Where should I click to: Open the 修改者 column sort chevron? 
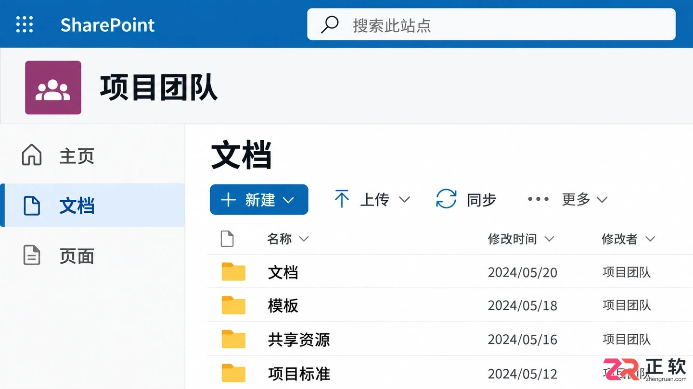click(x=650, y=239)
